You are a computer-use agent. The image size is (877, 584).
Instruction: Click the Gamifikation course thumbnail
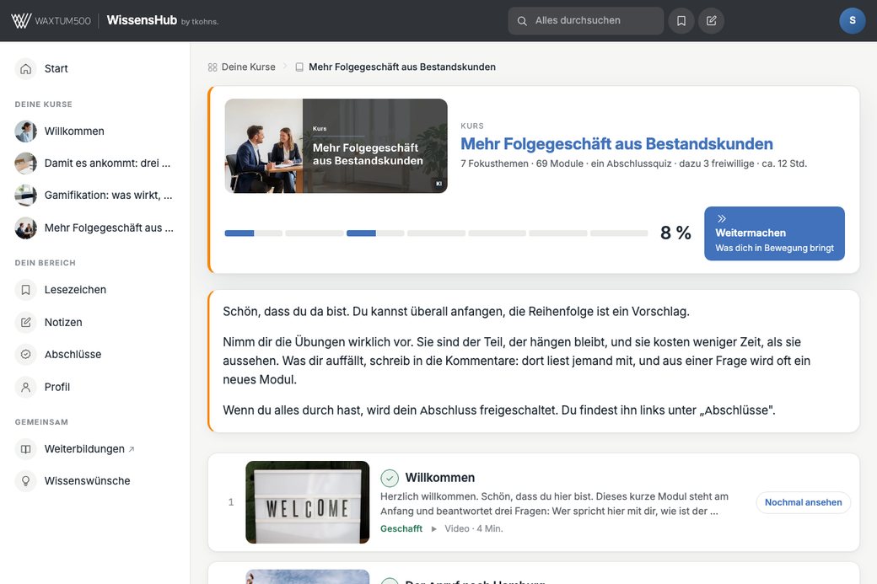click(x=26, y=195)
